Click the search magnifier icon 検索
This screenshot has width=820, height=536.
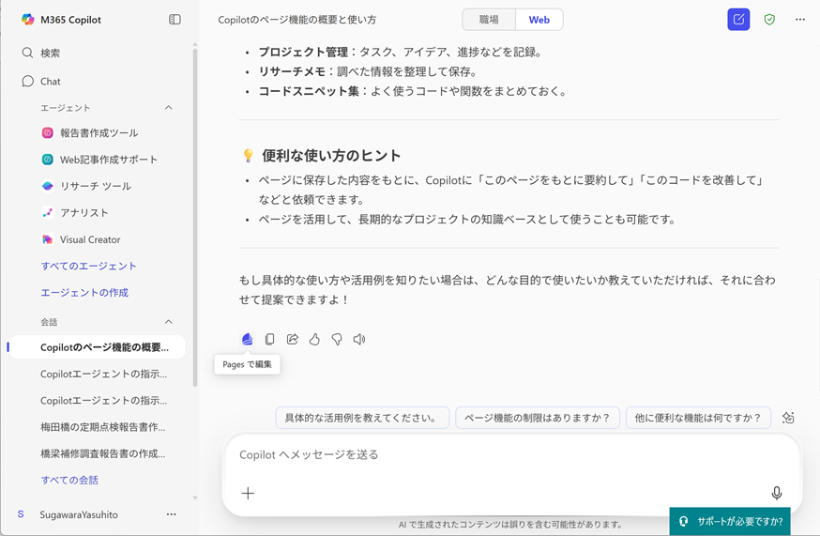pos(27,53)
